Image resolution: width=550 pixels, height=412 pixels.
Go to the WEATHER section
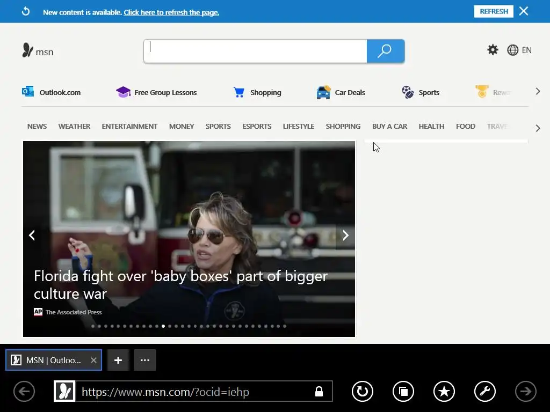[74, 126]
